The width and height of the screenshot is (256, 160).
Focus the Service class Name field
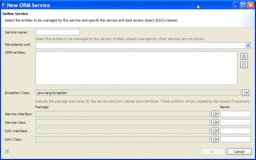click(235, 122)
